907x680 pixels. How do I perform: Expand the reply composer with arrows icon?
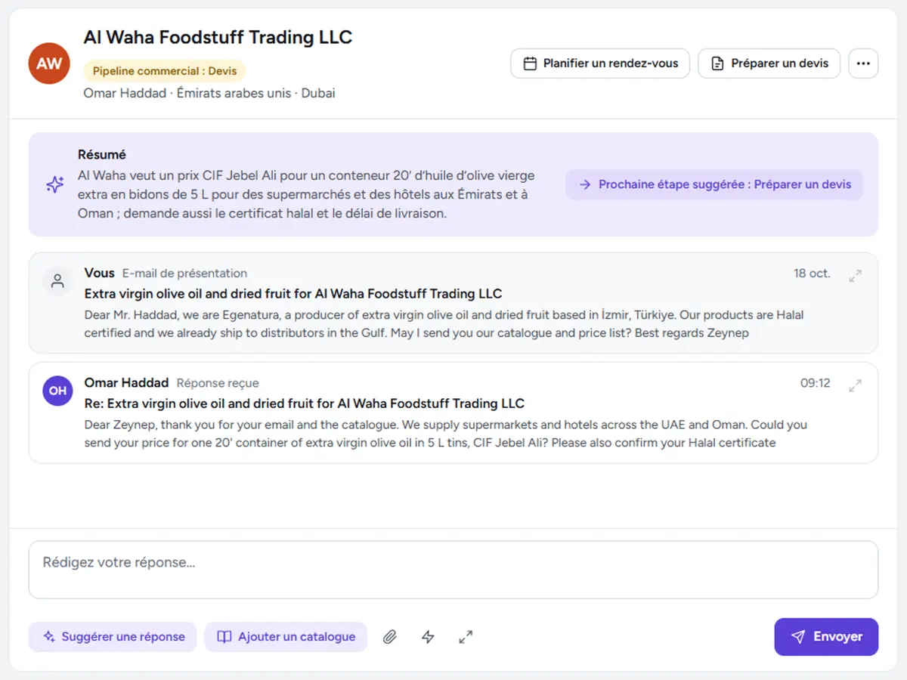466,637
